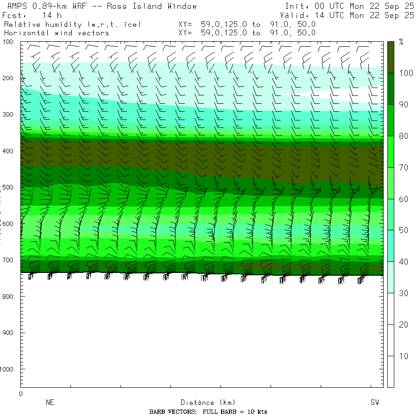
Task: Click the colorbar 10 percent label
Action: click(404, 356)
